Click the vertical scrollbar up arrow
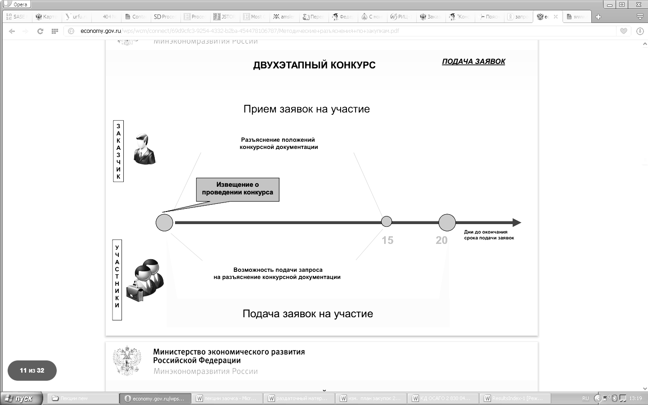 [x=644, y=44]
